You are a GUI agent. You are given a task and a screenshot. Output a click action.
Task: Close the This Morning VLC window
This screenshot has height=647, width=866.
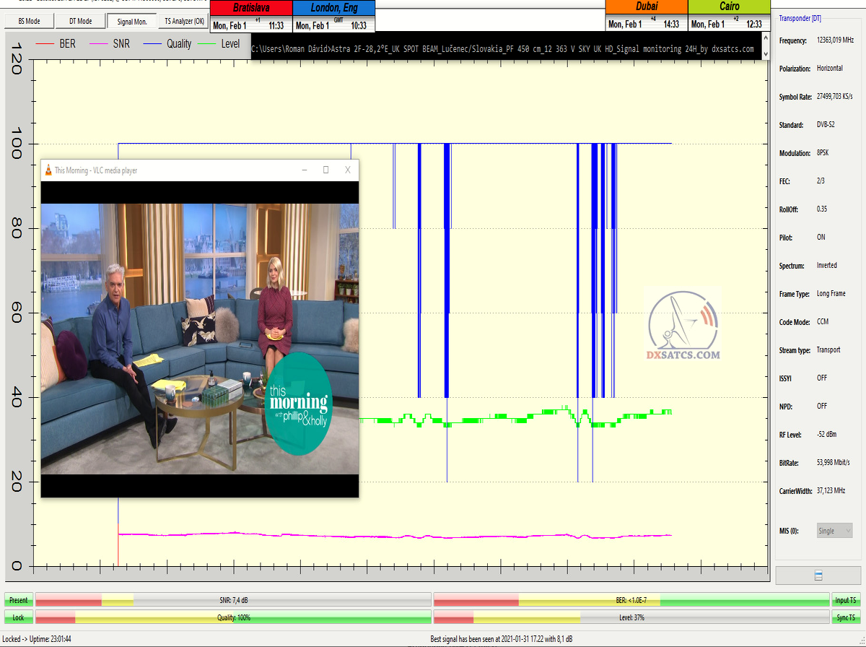click(x=347, y=170)
